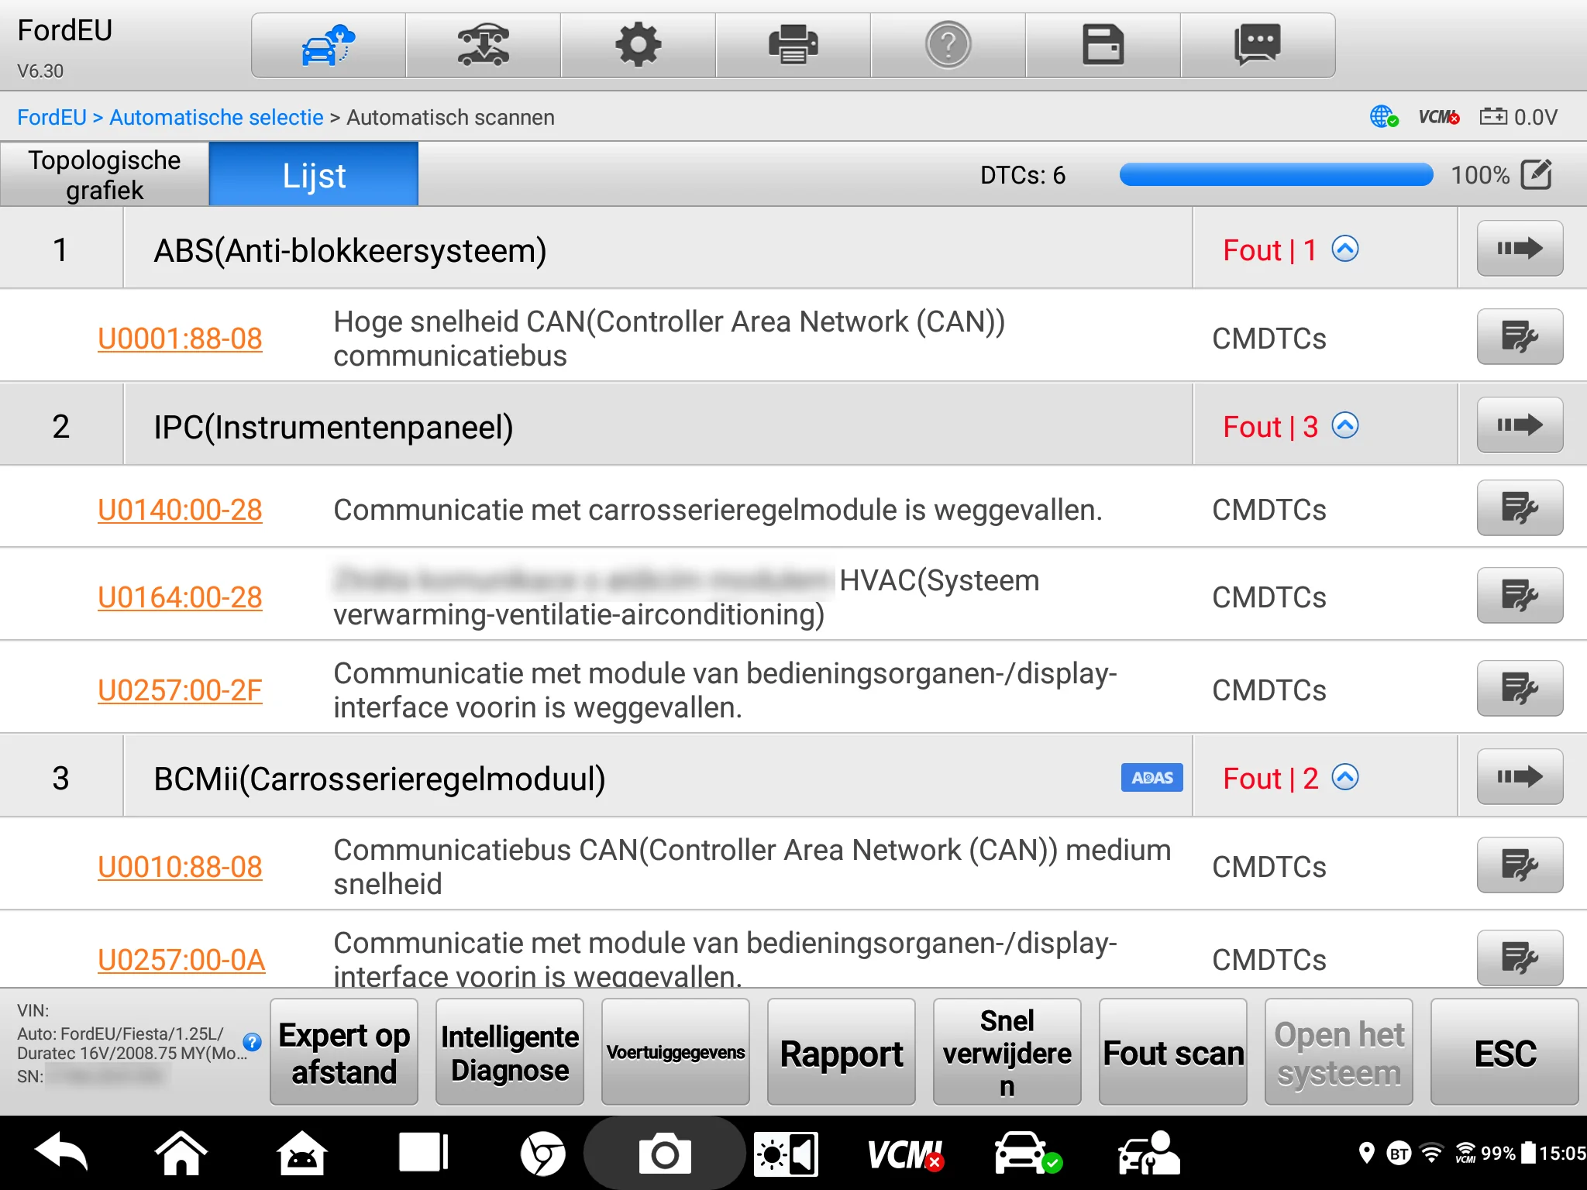Open fault code U0257:00-2F link
This screenshot has height=1190, width=1587.
coord(180,690)
